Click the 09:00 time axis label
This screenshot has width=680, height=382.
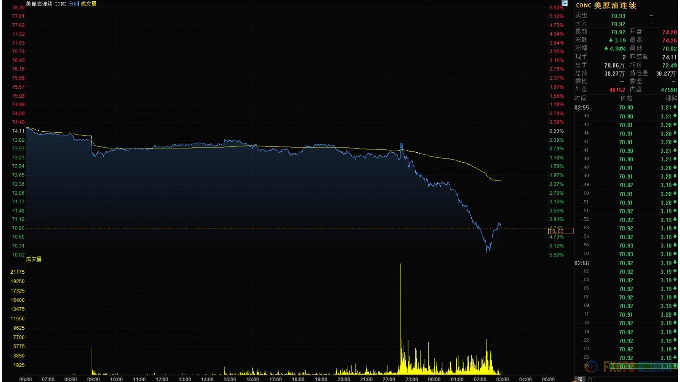[93, 379]
